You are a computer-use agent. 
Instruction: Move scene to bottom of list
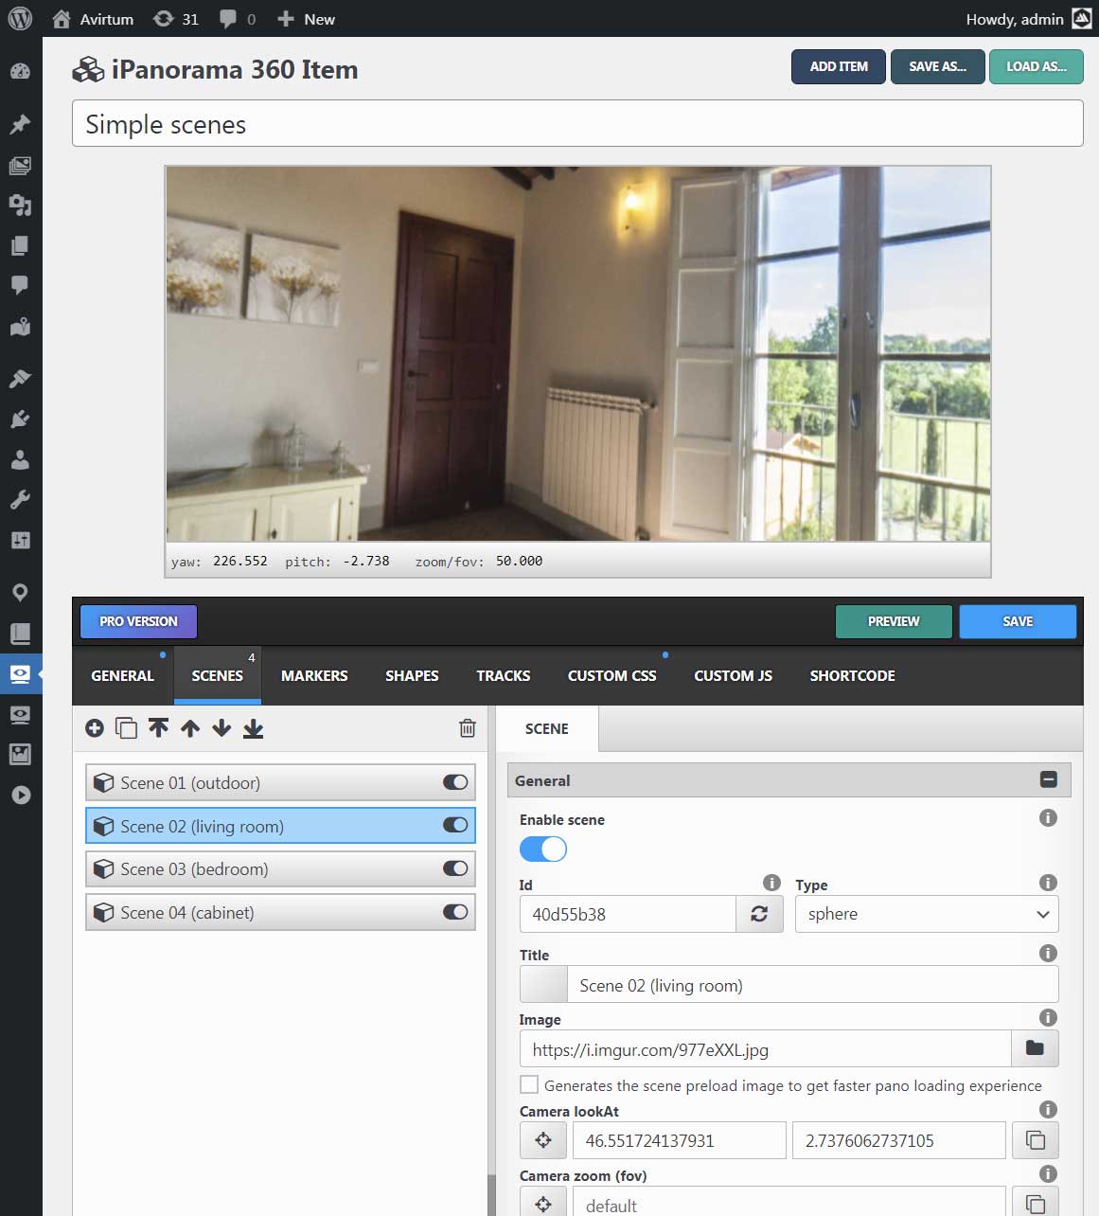point(254,728)
